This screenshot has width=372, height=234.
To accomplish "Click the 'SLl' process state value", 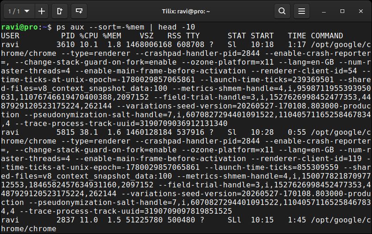I will pyautogui.click(x=235, y=220).
